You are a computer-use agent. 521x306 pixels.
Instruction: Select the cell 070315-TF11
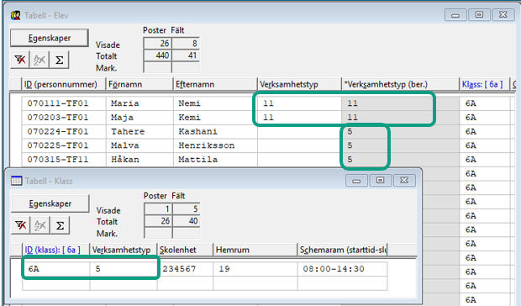pos(64,160)
